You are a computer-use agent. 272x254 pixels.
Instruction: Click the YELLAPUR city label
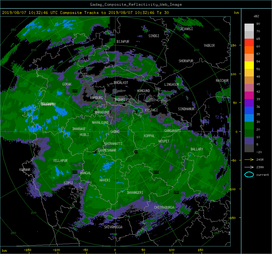click(60, 161)
